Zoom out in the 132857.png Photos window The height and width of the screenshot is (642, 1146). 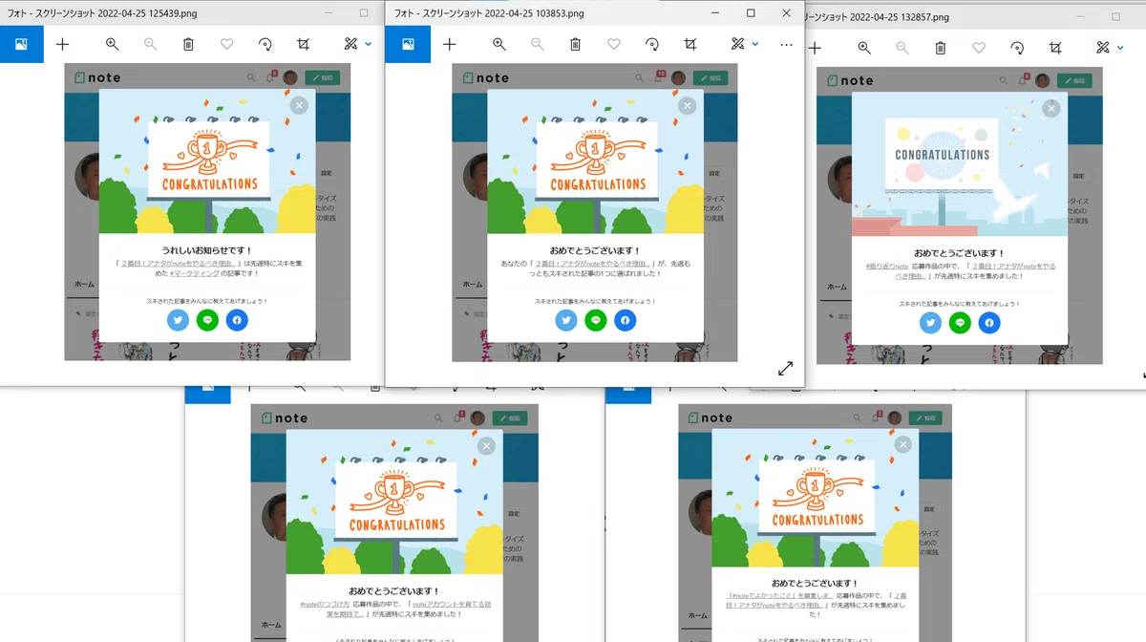click(x=902, y=48)
